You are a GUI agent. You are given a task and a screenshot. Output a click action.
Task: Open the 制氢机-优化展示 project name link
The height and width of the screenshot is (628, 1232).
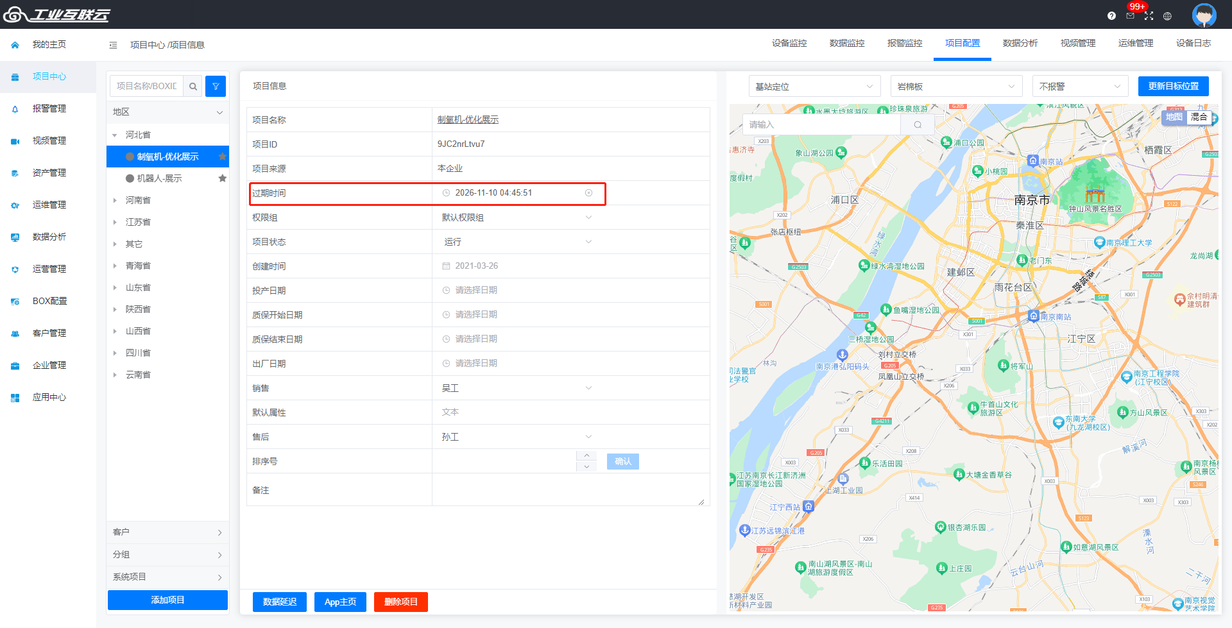[x=468, y=120]
